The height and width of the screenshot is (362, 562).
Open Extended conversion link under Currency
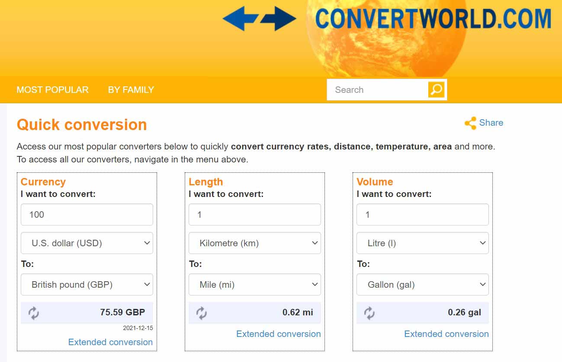click(110, 342)
